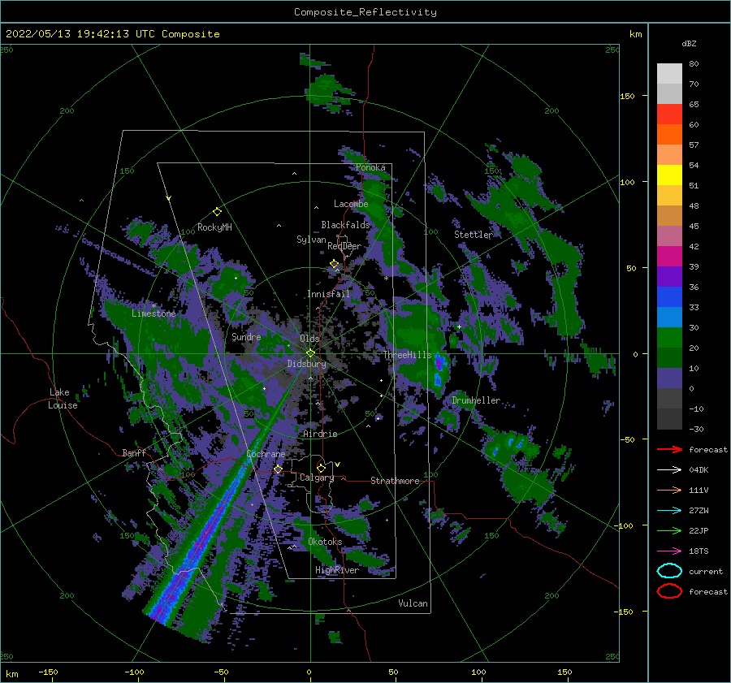Click the yellow diamond marker beside RockyMH

[x=217, y=212]
